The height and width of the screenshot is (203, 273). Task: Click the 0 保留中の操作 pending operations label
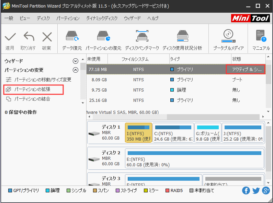pos(21,112)
